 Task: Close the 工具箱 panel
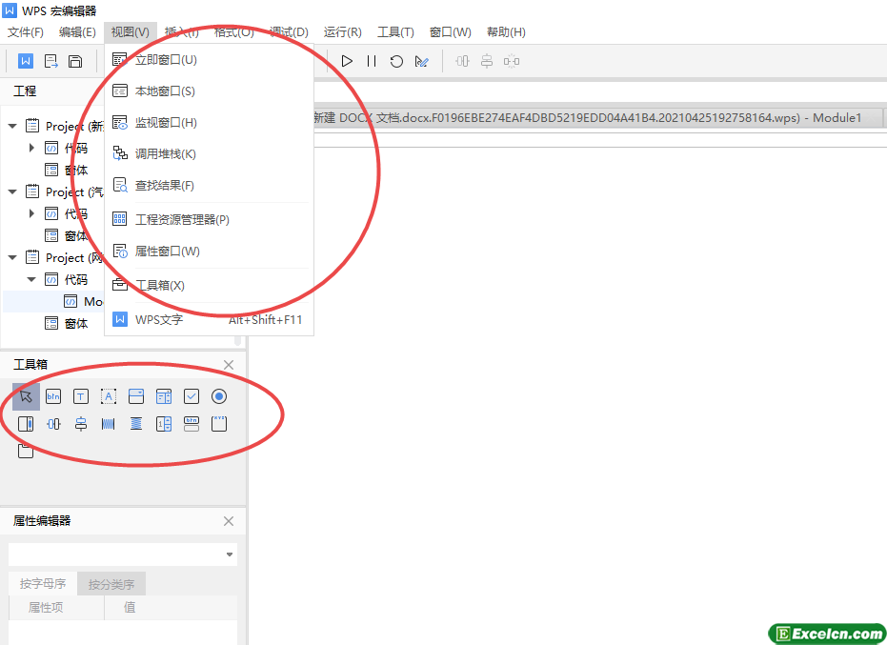(229, 365)
